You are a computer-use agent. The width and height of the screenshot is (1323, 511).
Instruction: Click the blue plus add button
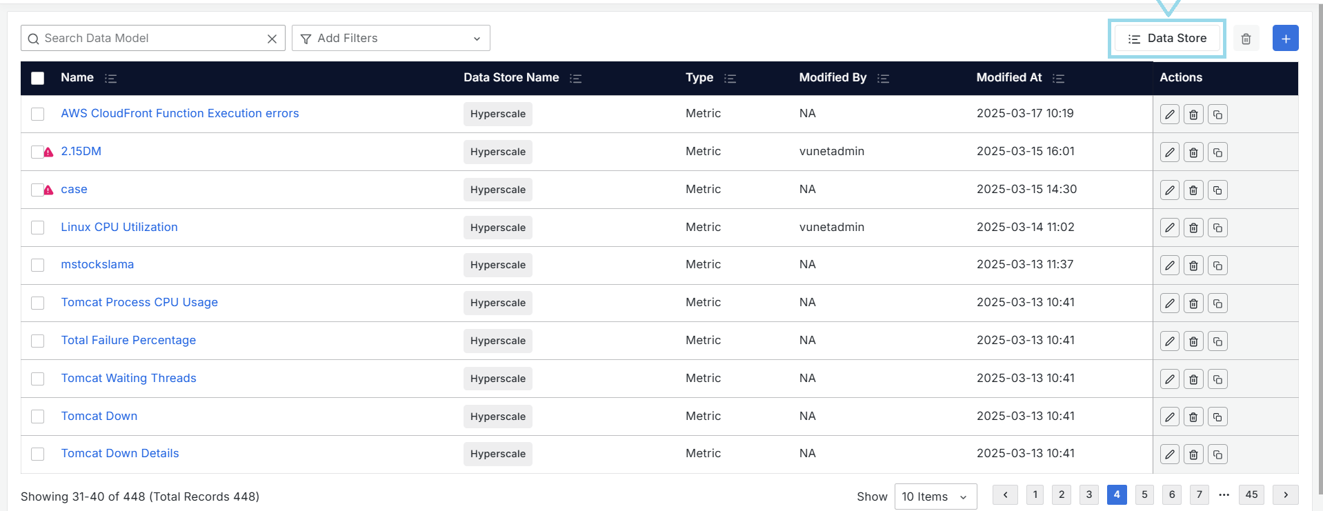(x=1285, y=39)
